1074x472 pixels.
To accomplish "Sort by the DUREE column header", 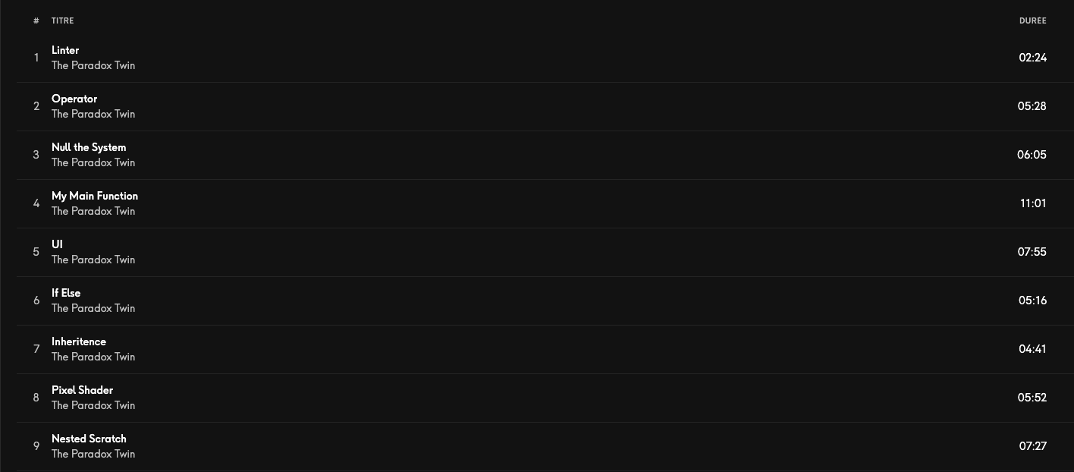I will [x=1033, y=20].
